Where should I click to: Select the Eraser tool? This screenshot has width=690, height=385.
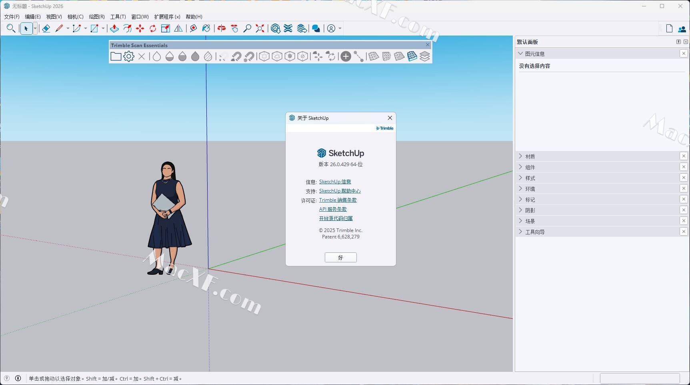(x=46, y=28)
